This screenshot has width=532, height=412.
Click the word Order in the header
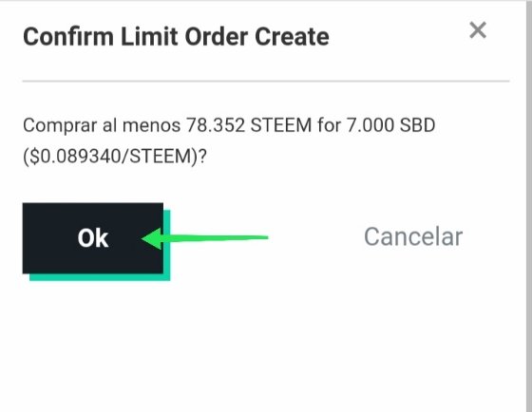coord(217,36)
